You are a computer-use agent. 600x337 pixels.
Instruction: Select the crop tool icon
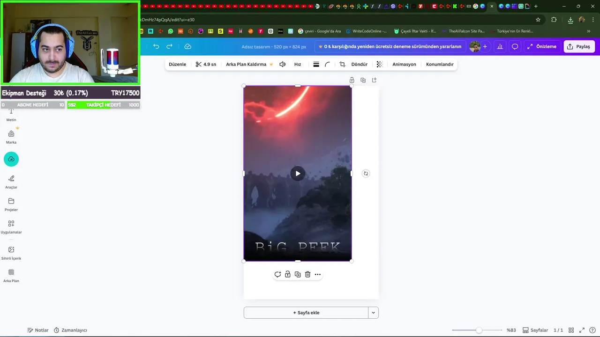342,64
